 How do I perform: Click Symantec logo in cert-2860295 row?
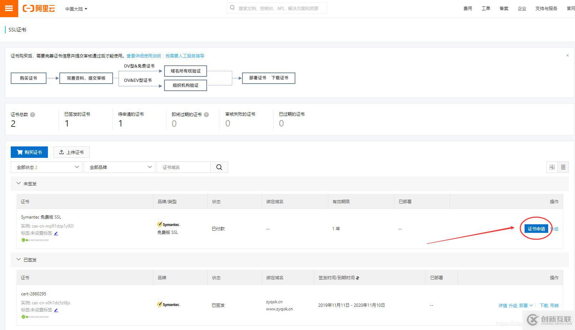169,305
